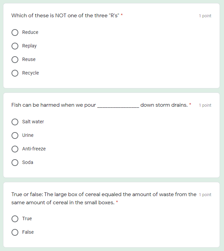This screenshot has height=251, width=224.
Task: Click the '1 point' label on the storm drains question
Action: 205,105
